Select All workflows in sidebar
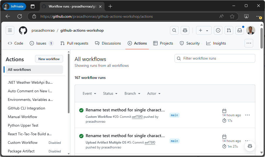This screenshot has height=157, width=265. (x=34, y=70)
